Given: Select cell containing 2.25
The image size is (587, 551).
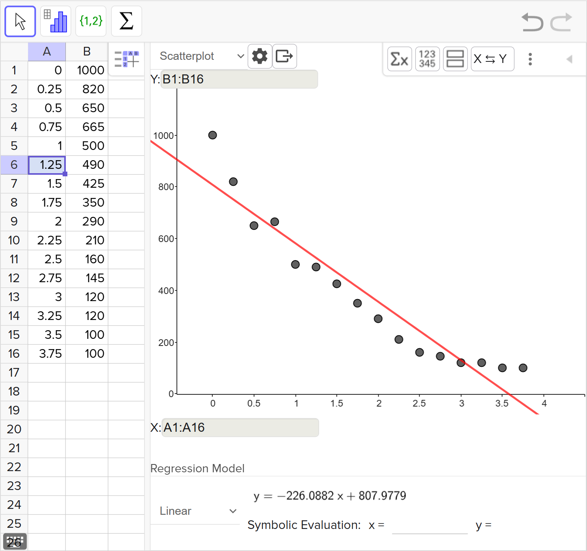Looking at the screenshot, I should pos(46,240).
